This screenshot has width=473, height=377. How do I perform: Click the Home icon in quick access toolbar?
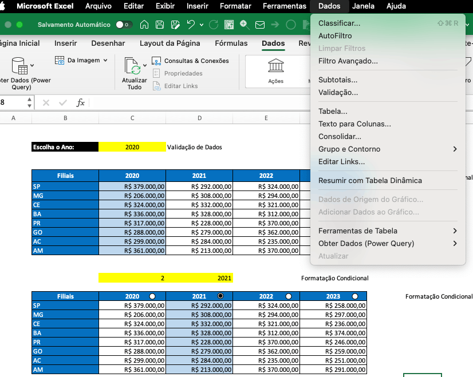click(144, 25)
